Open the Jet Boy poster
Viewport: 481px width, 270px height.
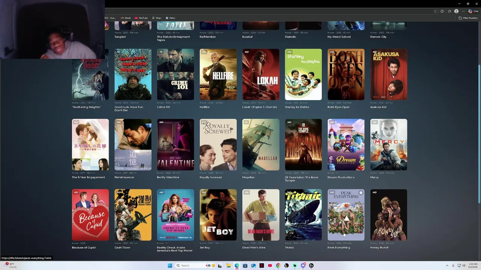tap(218, 215)
